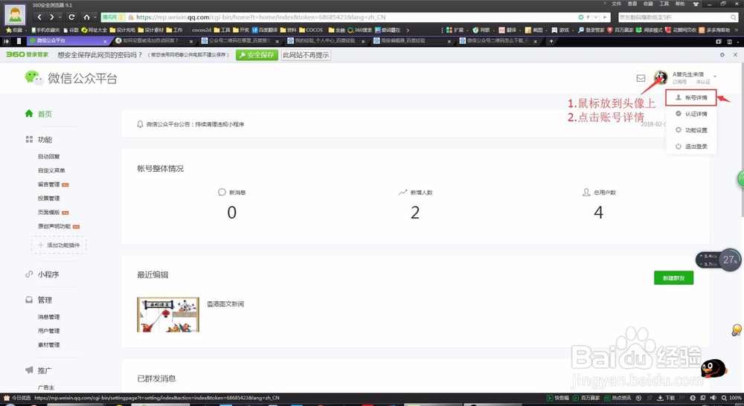
Task: Click the account avatar next to A曾先生来信
Action: [x=660, y=77]
